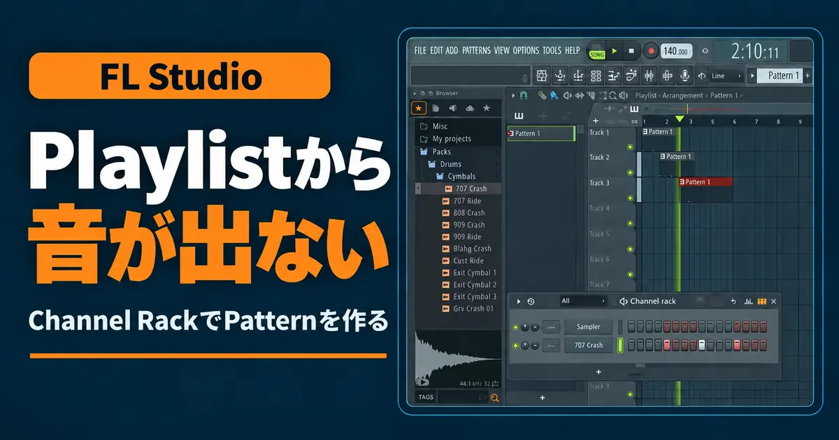The width and height of the screenshot is (839, 440).
Task: Open pattern selector arrow left of Pattern 1
Action: tap(752, 75)
